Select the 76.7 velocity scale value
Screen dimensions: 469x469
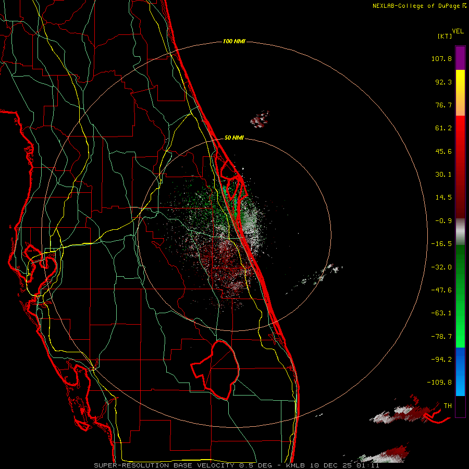[443, 105]
